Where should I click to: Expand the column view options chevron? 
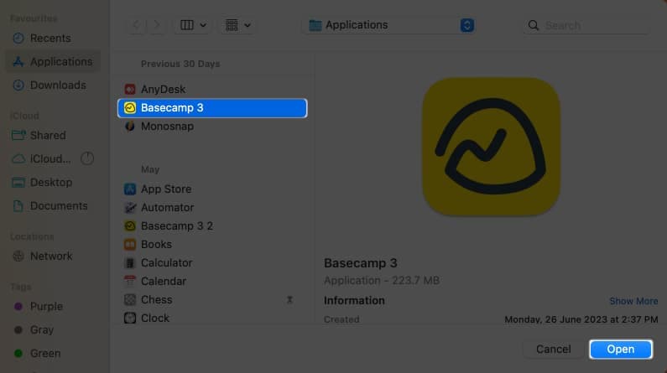203,25
